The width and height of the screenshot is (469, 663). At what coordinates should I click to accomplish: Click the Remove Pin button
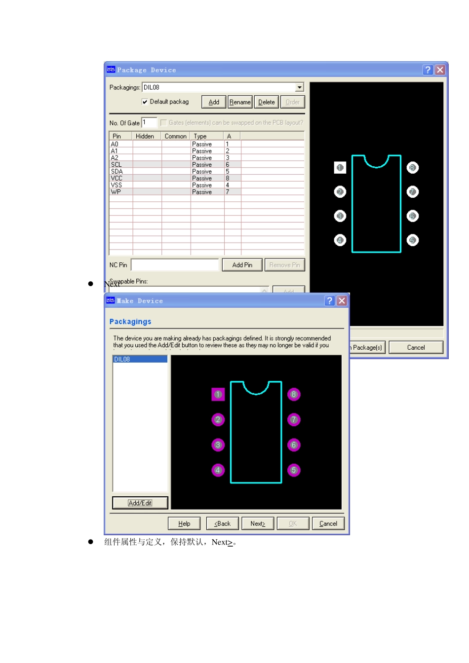pyautogui.click(x=285, y=265)
